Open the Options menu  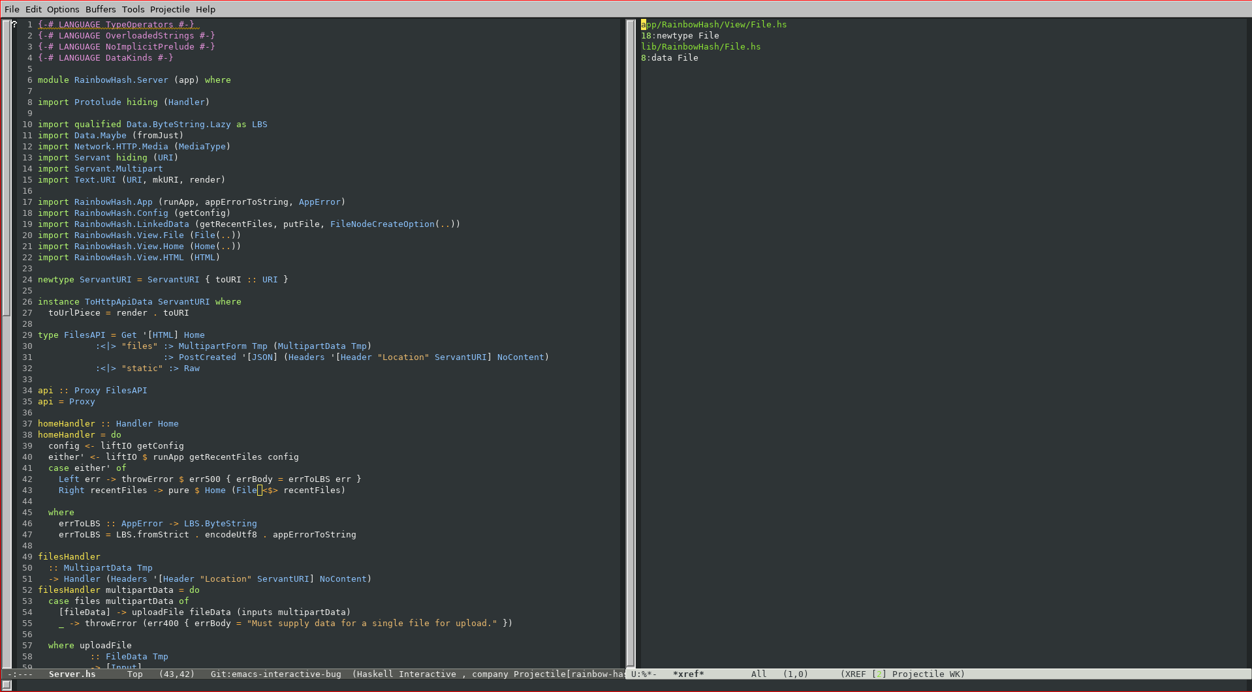coord(63,9)
